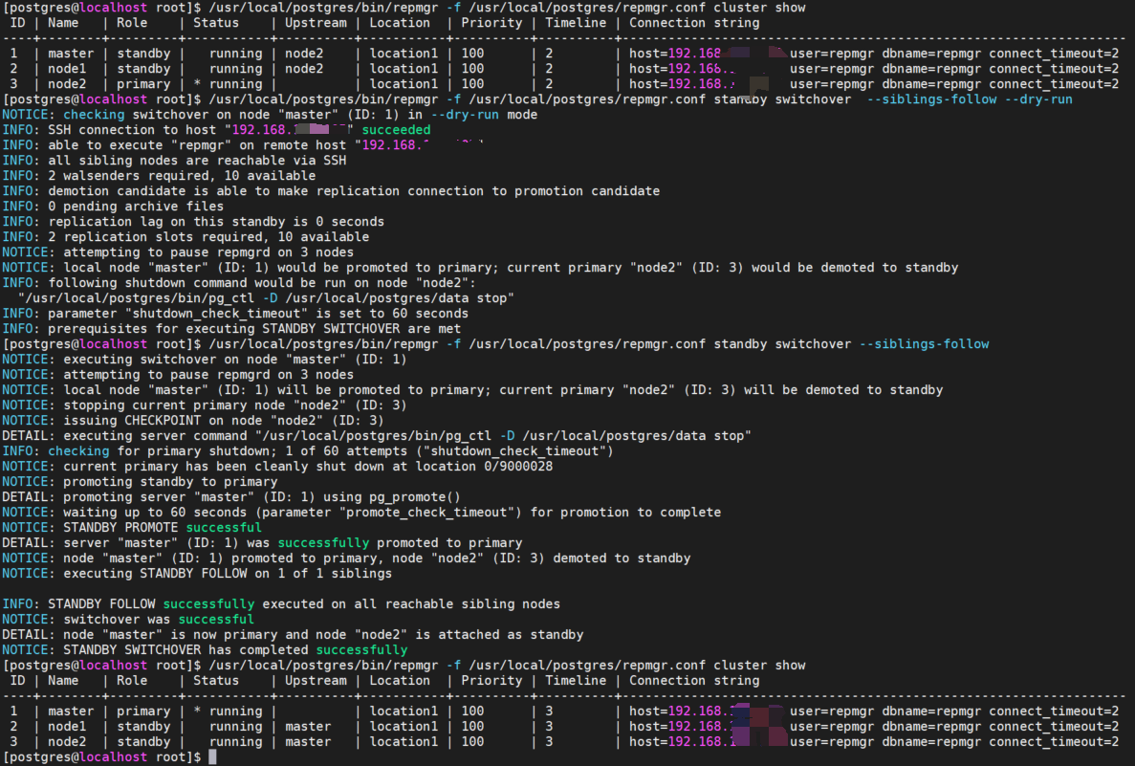The height and width of the screenshot is (766, 1135).
Task: Click the Timeline value 3 in the bottom node1 row
Action: (549, 727)
